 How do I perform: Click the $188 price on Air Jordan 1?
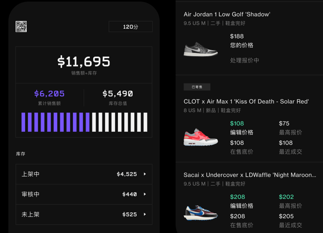point(237,36)
